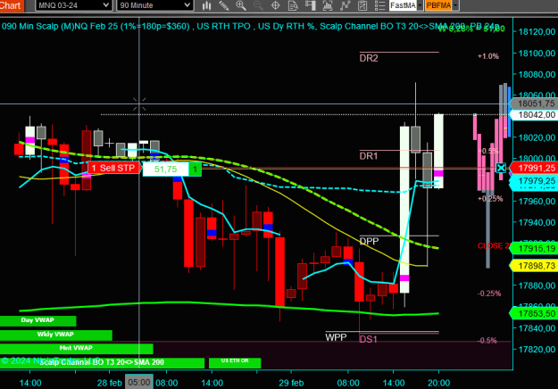Click the zoom in magnifier icon
Screen dimensions: 558x389
pos(241,5)
